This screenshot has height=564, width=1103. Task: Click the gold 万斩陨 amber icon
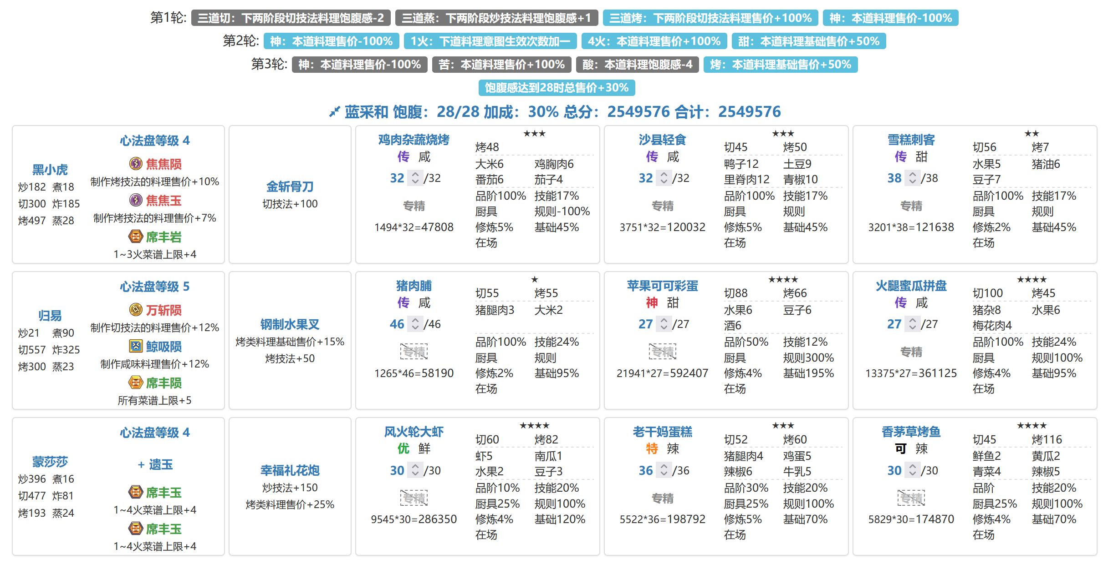click(x=136, y=310)
